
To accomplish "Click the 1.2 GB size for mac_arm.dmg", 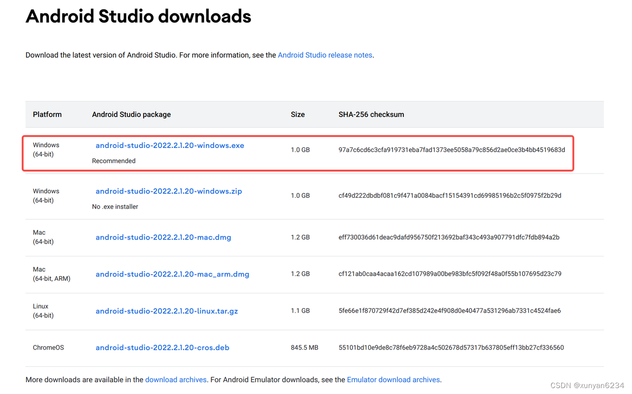I will [300, 274].
